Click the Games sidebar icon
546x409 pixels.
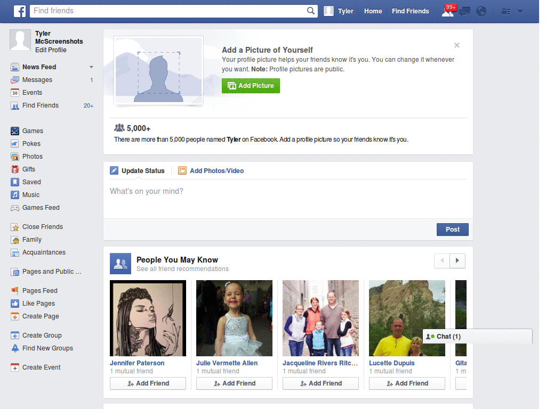14,131
